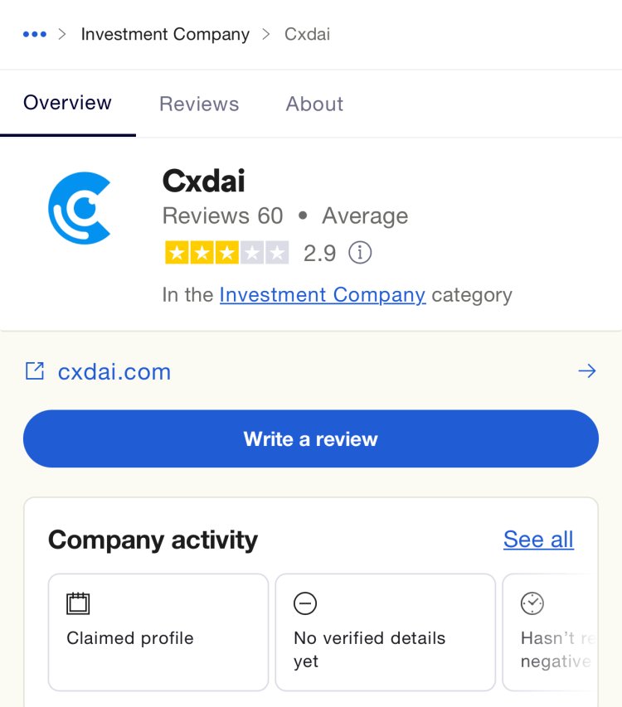Open the Investment Company breadcrumb
The height and width of the screenshot is (707, 622).
pos(165,34)
